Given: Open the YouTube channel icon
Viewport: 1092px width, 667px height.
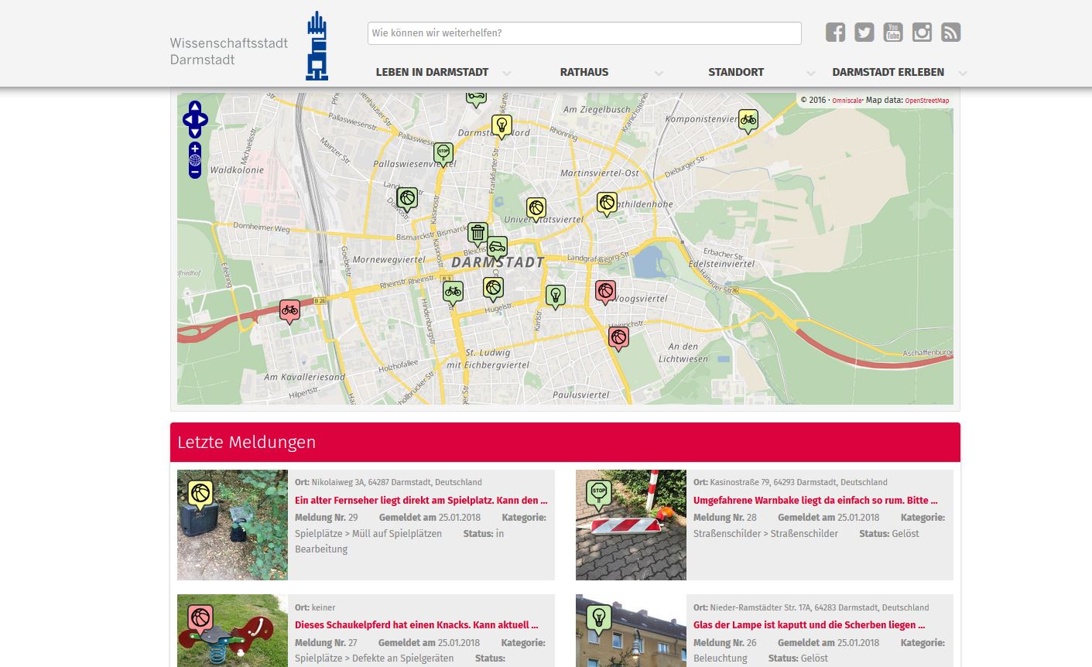Looking at the screenshot, I should (x=892, y=32).
